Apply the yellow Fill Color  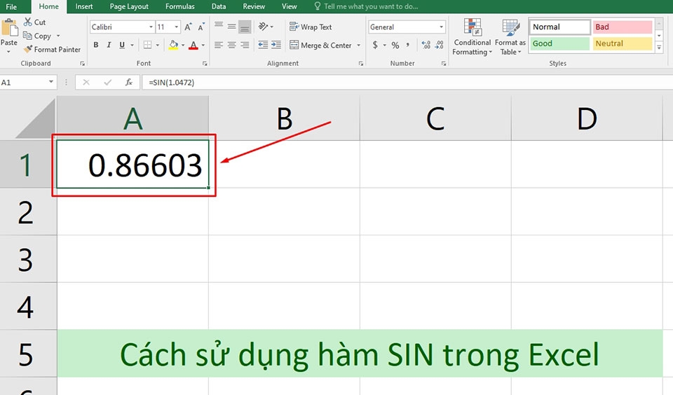173,45
